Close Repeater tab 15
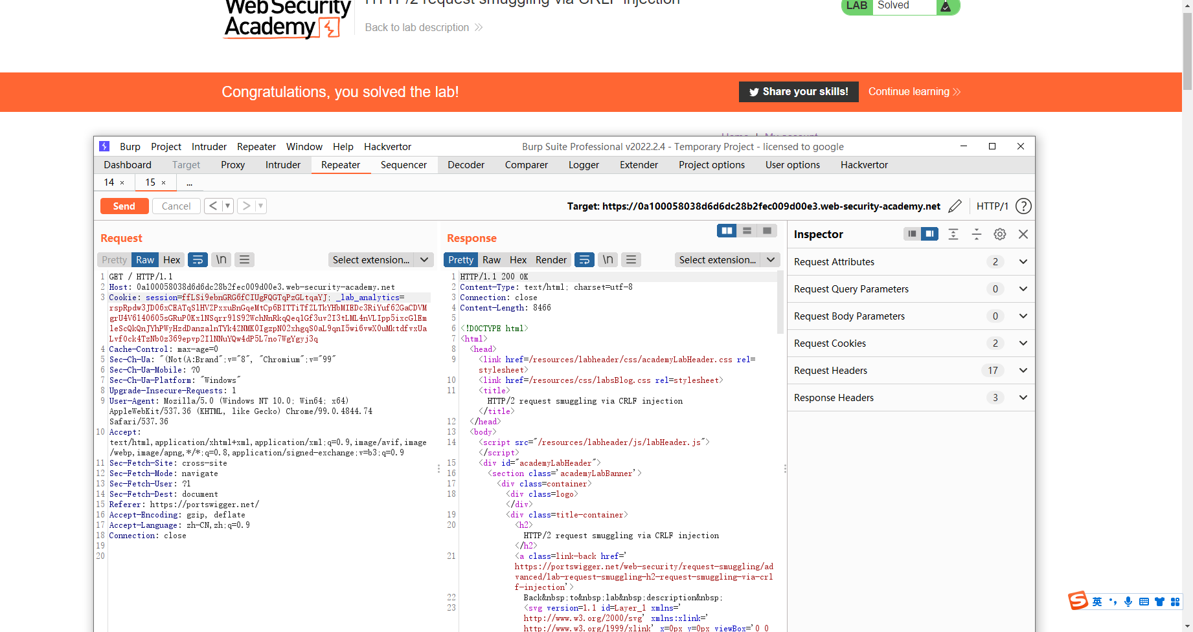Screen dimensions: 1193x632 click(x=163, y=183)
